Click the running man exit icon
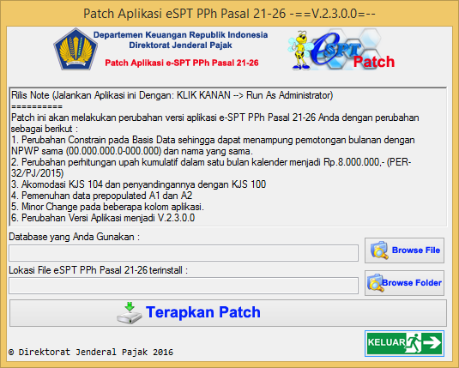The height and width of the screenshot is (368, 459). pos(414,343)
